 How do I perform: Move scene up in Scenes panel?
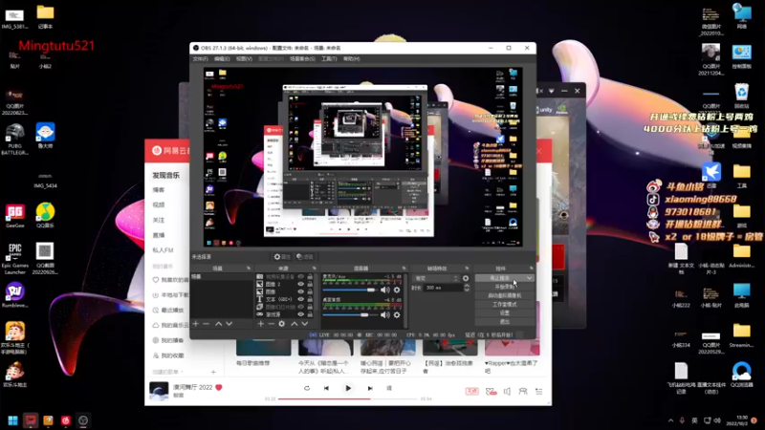click(x=219, y=324)
